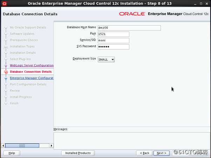
Task: Click the left arrow of sidebar scrollbar
Action: (3, 146)
